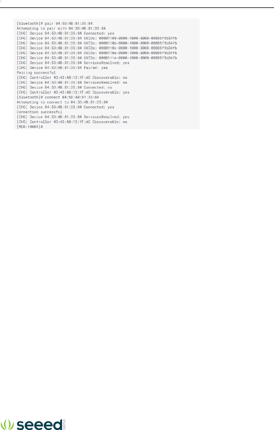The image size is (274, 430).
Task: Click UUID 0000111e line
Action: coord(97,58)
